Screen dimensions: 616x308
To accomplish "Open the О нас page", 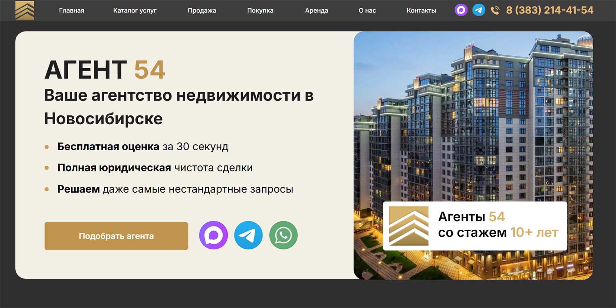I will [x=367, y=10].
